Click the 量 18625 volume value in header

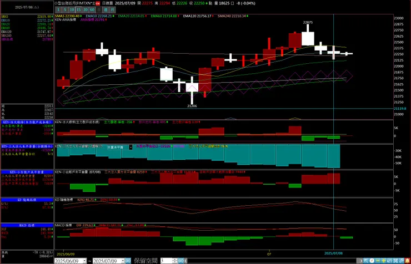point(222,3)
